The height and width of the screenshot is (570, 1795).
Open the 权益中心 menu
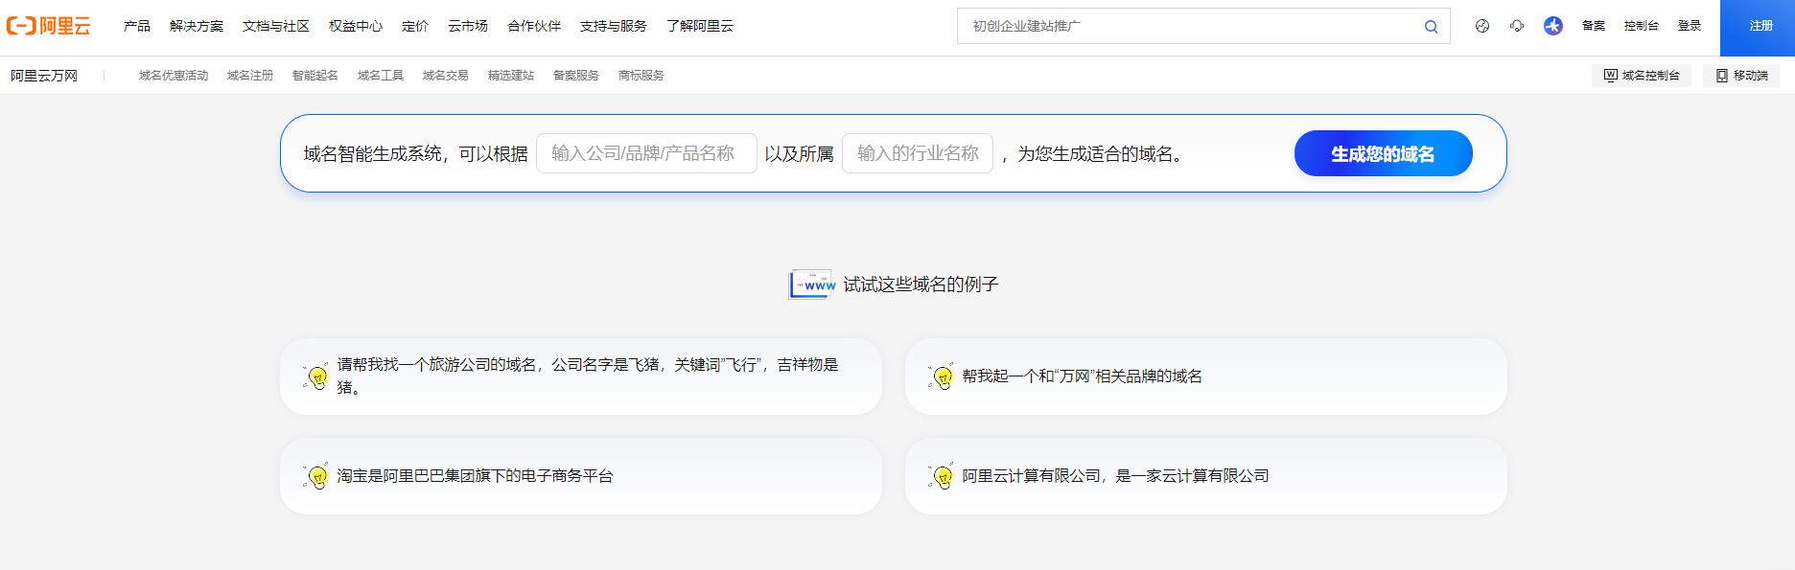coord(356,26)
